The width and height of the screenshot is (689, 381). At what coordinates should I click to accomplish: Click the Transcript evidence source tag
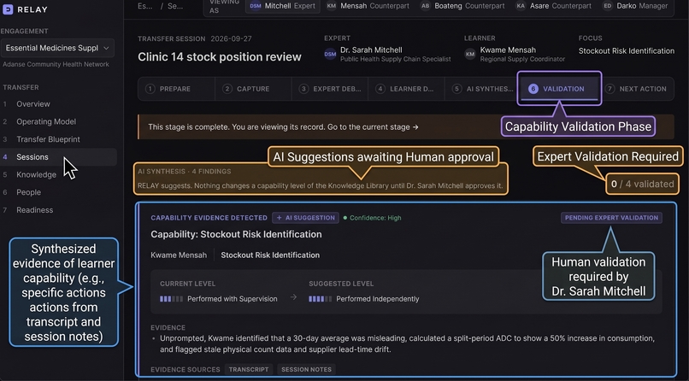[249, 369]
